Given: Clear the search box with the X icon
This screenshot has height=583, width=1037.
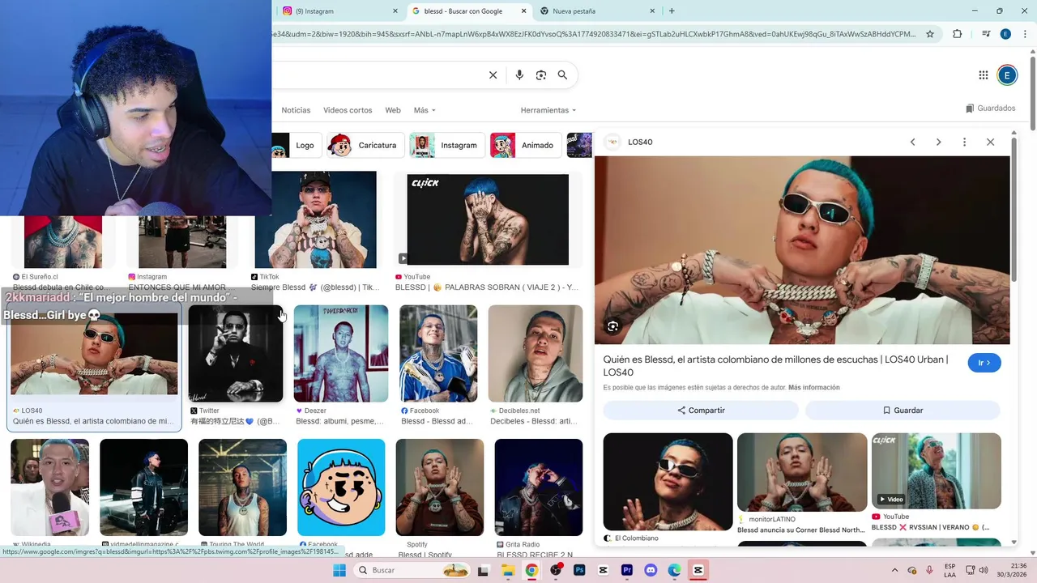Looking at the screenshot, I should (x=493, y=75).
